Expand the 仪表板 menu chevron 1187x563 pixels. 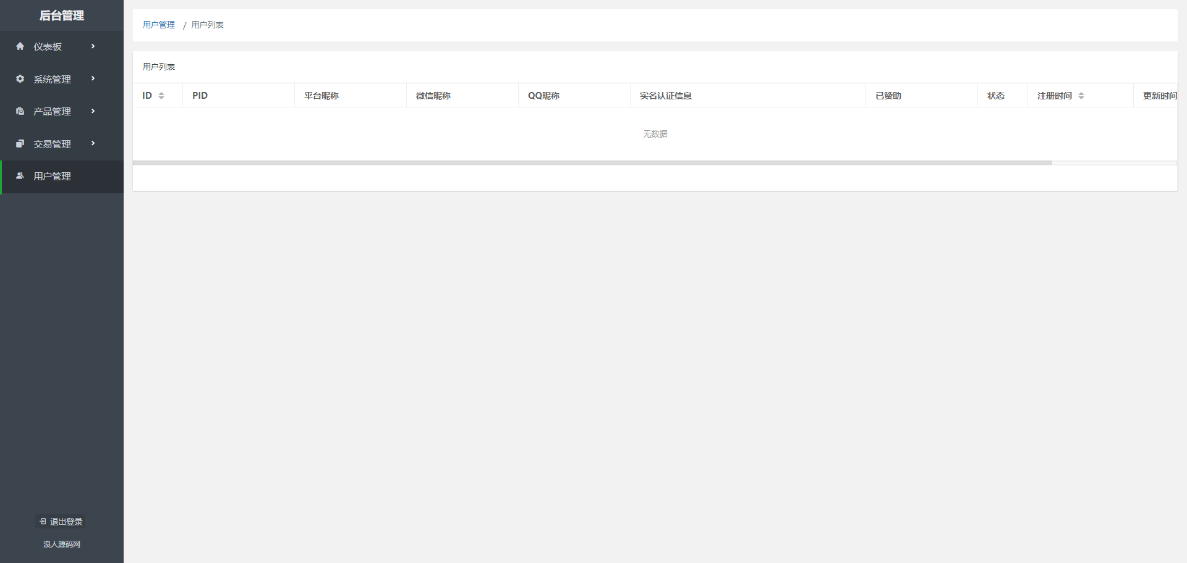(x=93, y=46)
